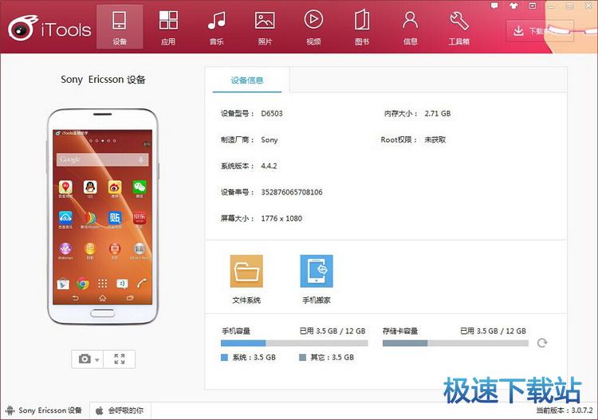Viewport: 598px width, 420px height.
Task: Click the Sony Ericsson 设备 heading
Action: [x=103, y=79]
